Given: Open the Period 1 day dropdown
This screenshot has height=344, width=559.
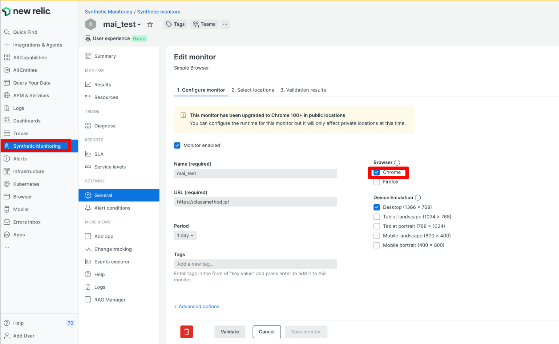Looking at the screenshot, I should click(x=185, y=235).
